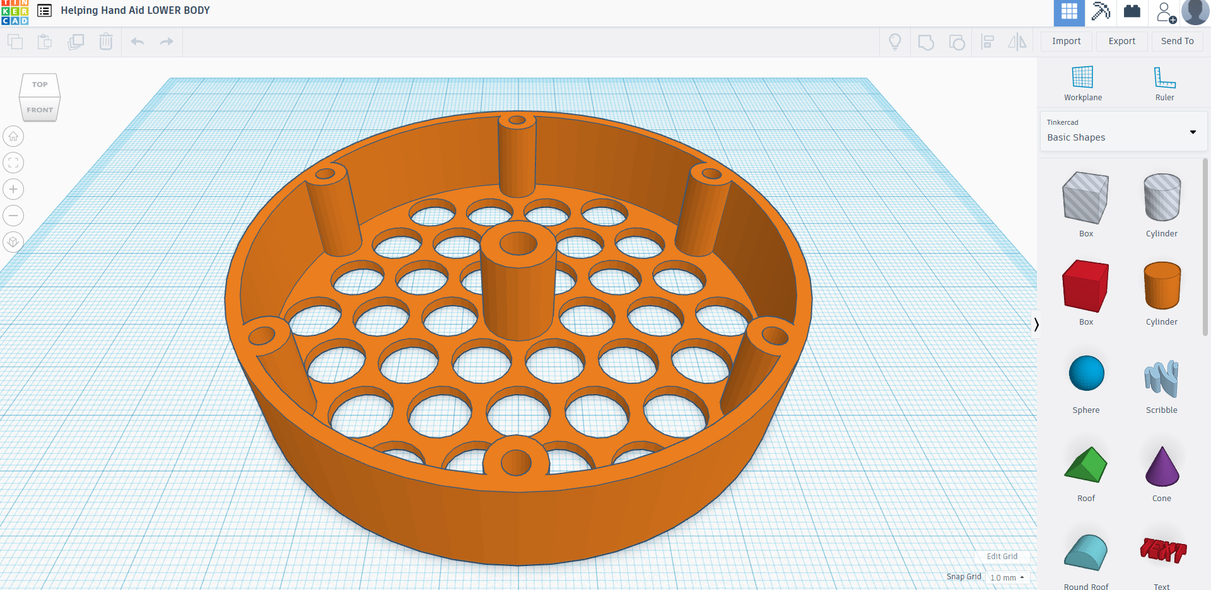This screenshot has height=590, width=1211.
Task: Click the shapes panel scrollbar
Action: 1205,246
